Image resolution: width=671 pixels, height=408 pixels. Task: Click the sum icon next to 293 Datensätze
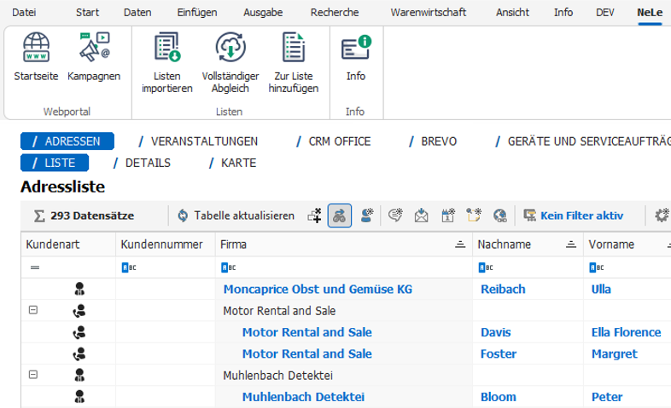39,215
